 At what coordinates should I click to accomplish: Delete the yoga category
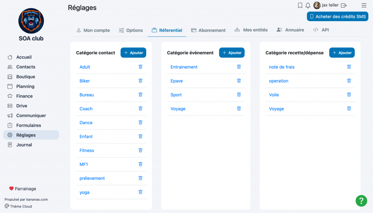pos(140,192)
